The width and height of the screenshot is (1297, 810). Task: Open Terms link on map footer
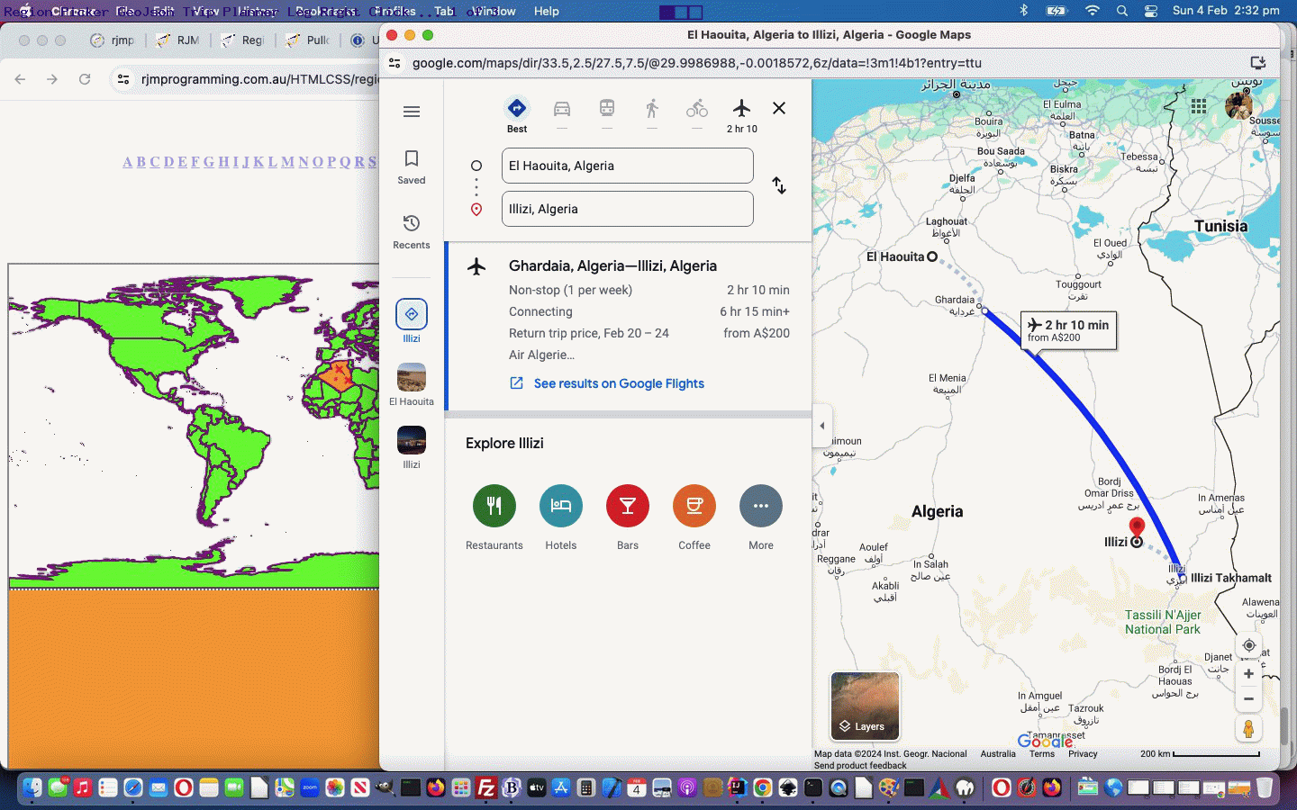[x=1042, y=754]
